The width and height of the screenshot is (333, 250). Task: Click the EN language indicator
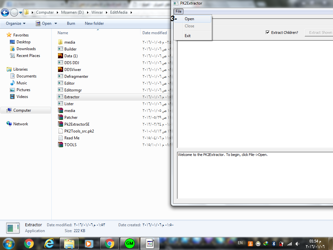(x=240, y=243)
